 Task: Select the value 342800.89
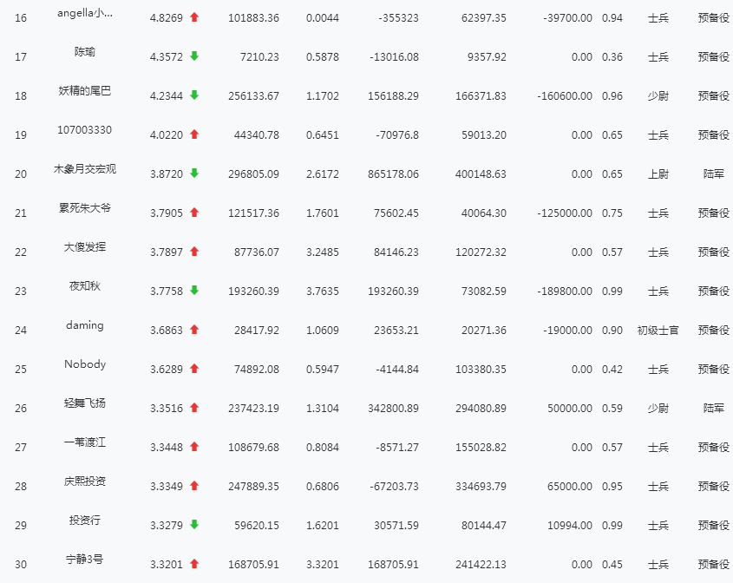tap(393, 409)
